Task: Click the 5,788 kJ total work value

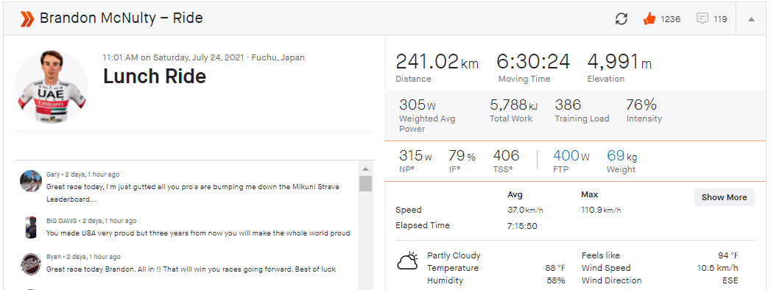Action: coord(513,105)
